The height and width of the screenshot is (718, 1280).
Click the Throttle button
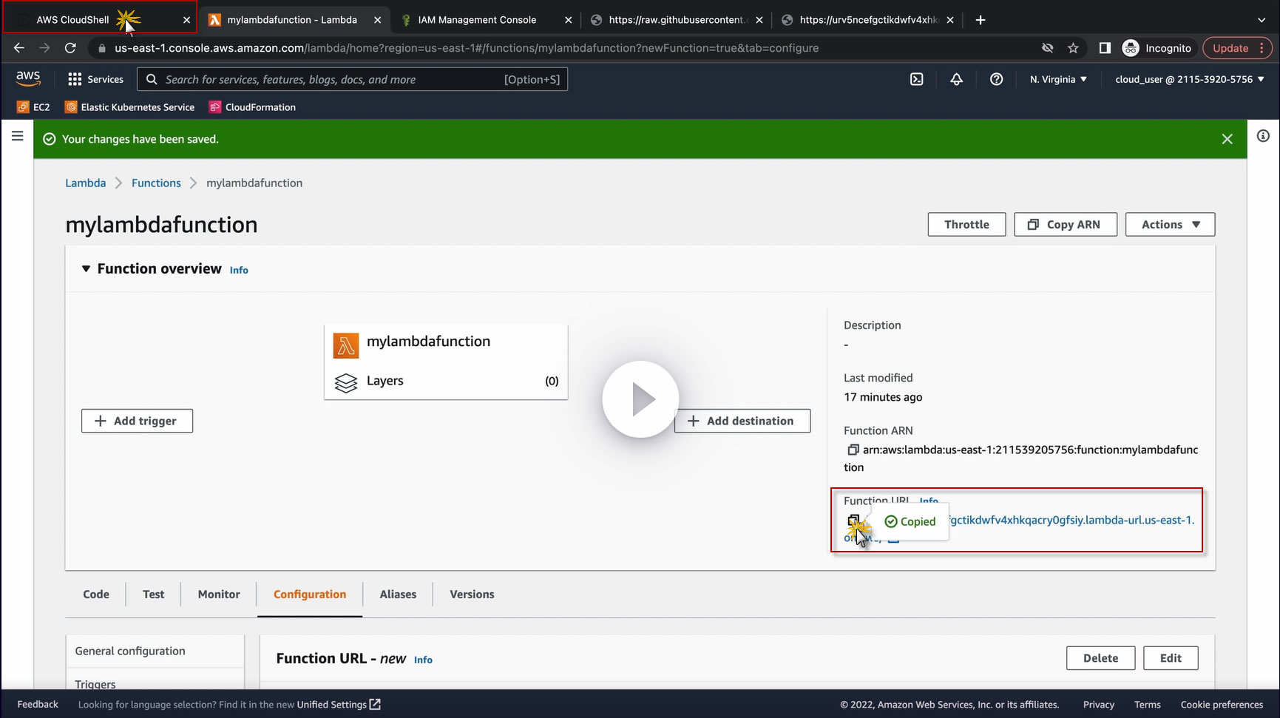(966, 225)
